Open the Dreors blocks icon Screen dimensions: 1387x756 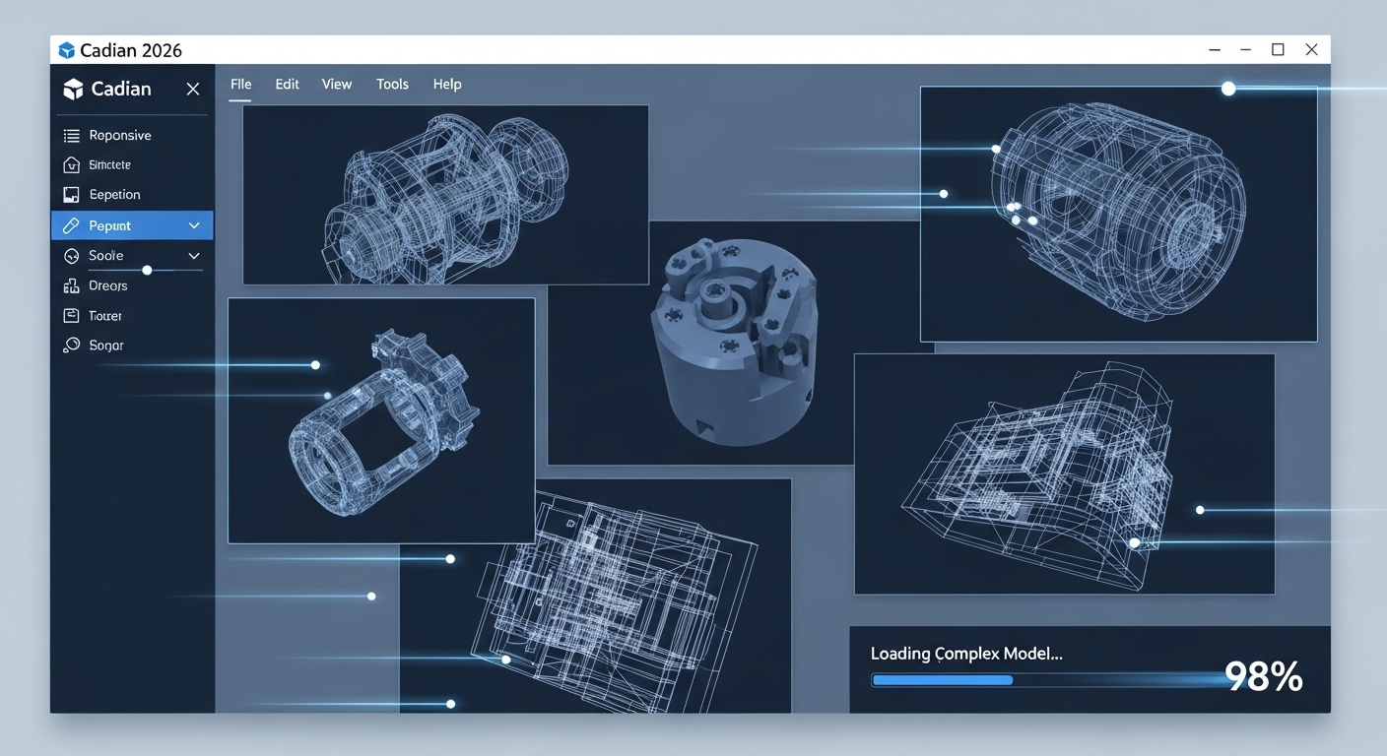(x=71, y=285)
